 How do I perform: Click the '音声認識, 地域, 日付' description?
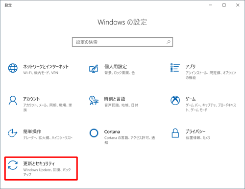click(x=121, y=105)
